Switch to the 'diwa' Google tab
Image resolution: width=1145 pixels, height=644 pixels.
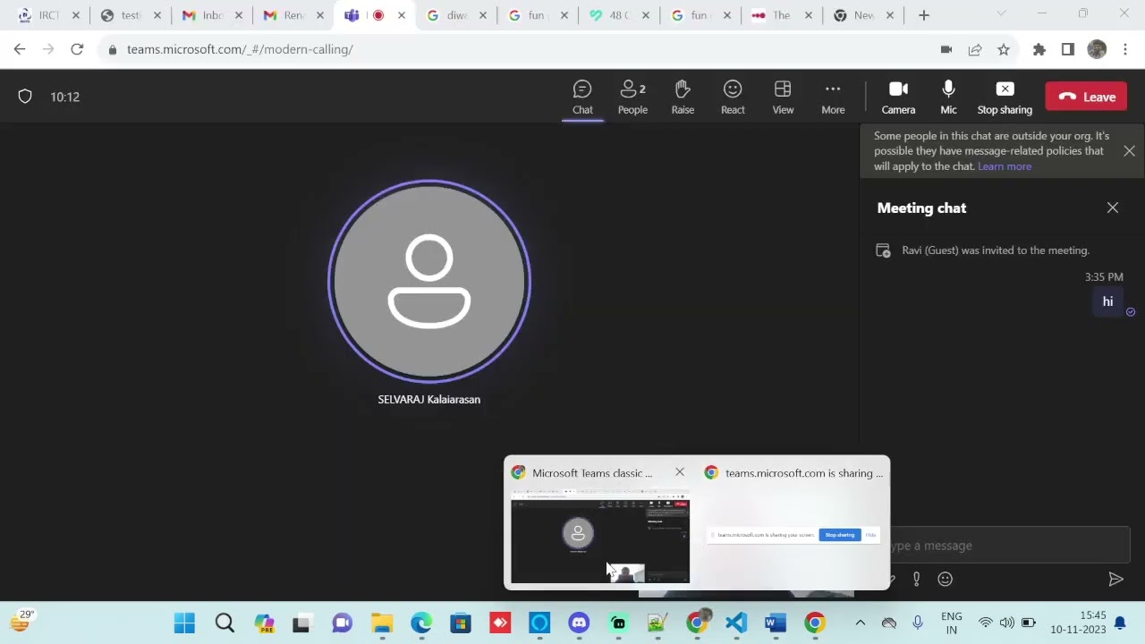(456, 15)
